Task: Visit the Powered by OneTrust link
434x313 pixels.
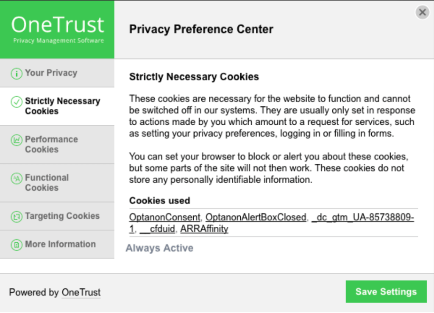Action: pyautogui.click(x=81, y=292)
